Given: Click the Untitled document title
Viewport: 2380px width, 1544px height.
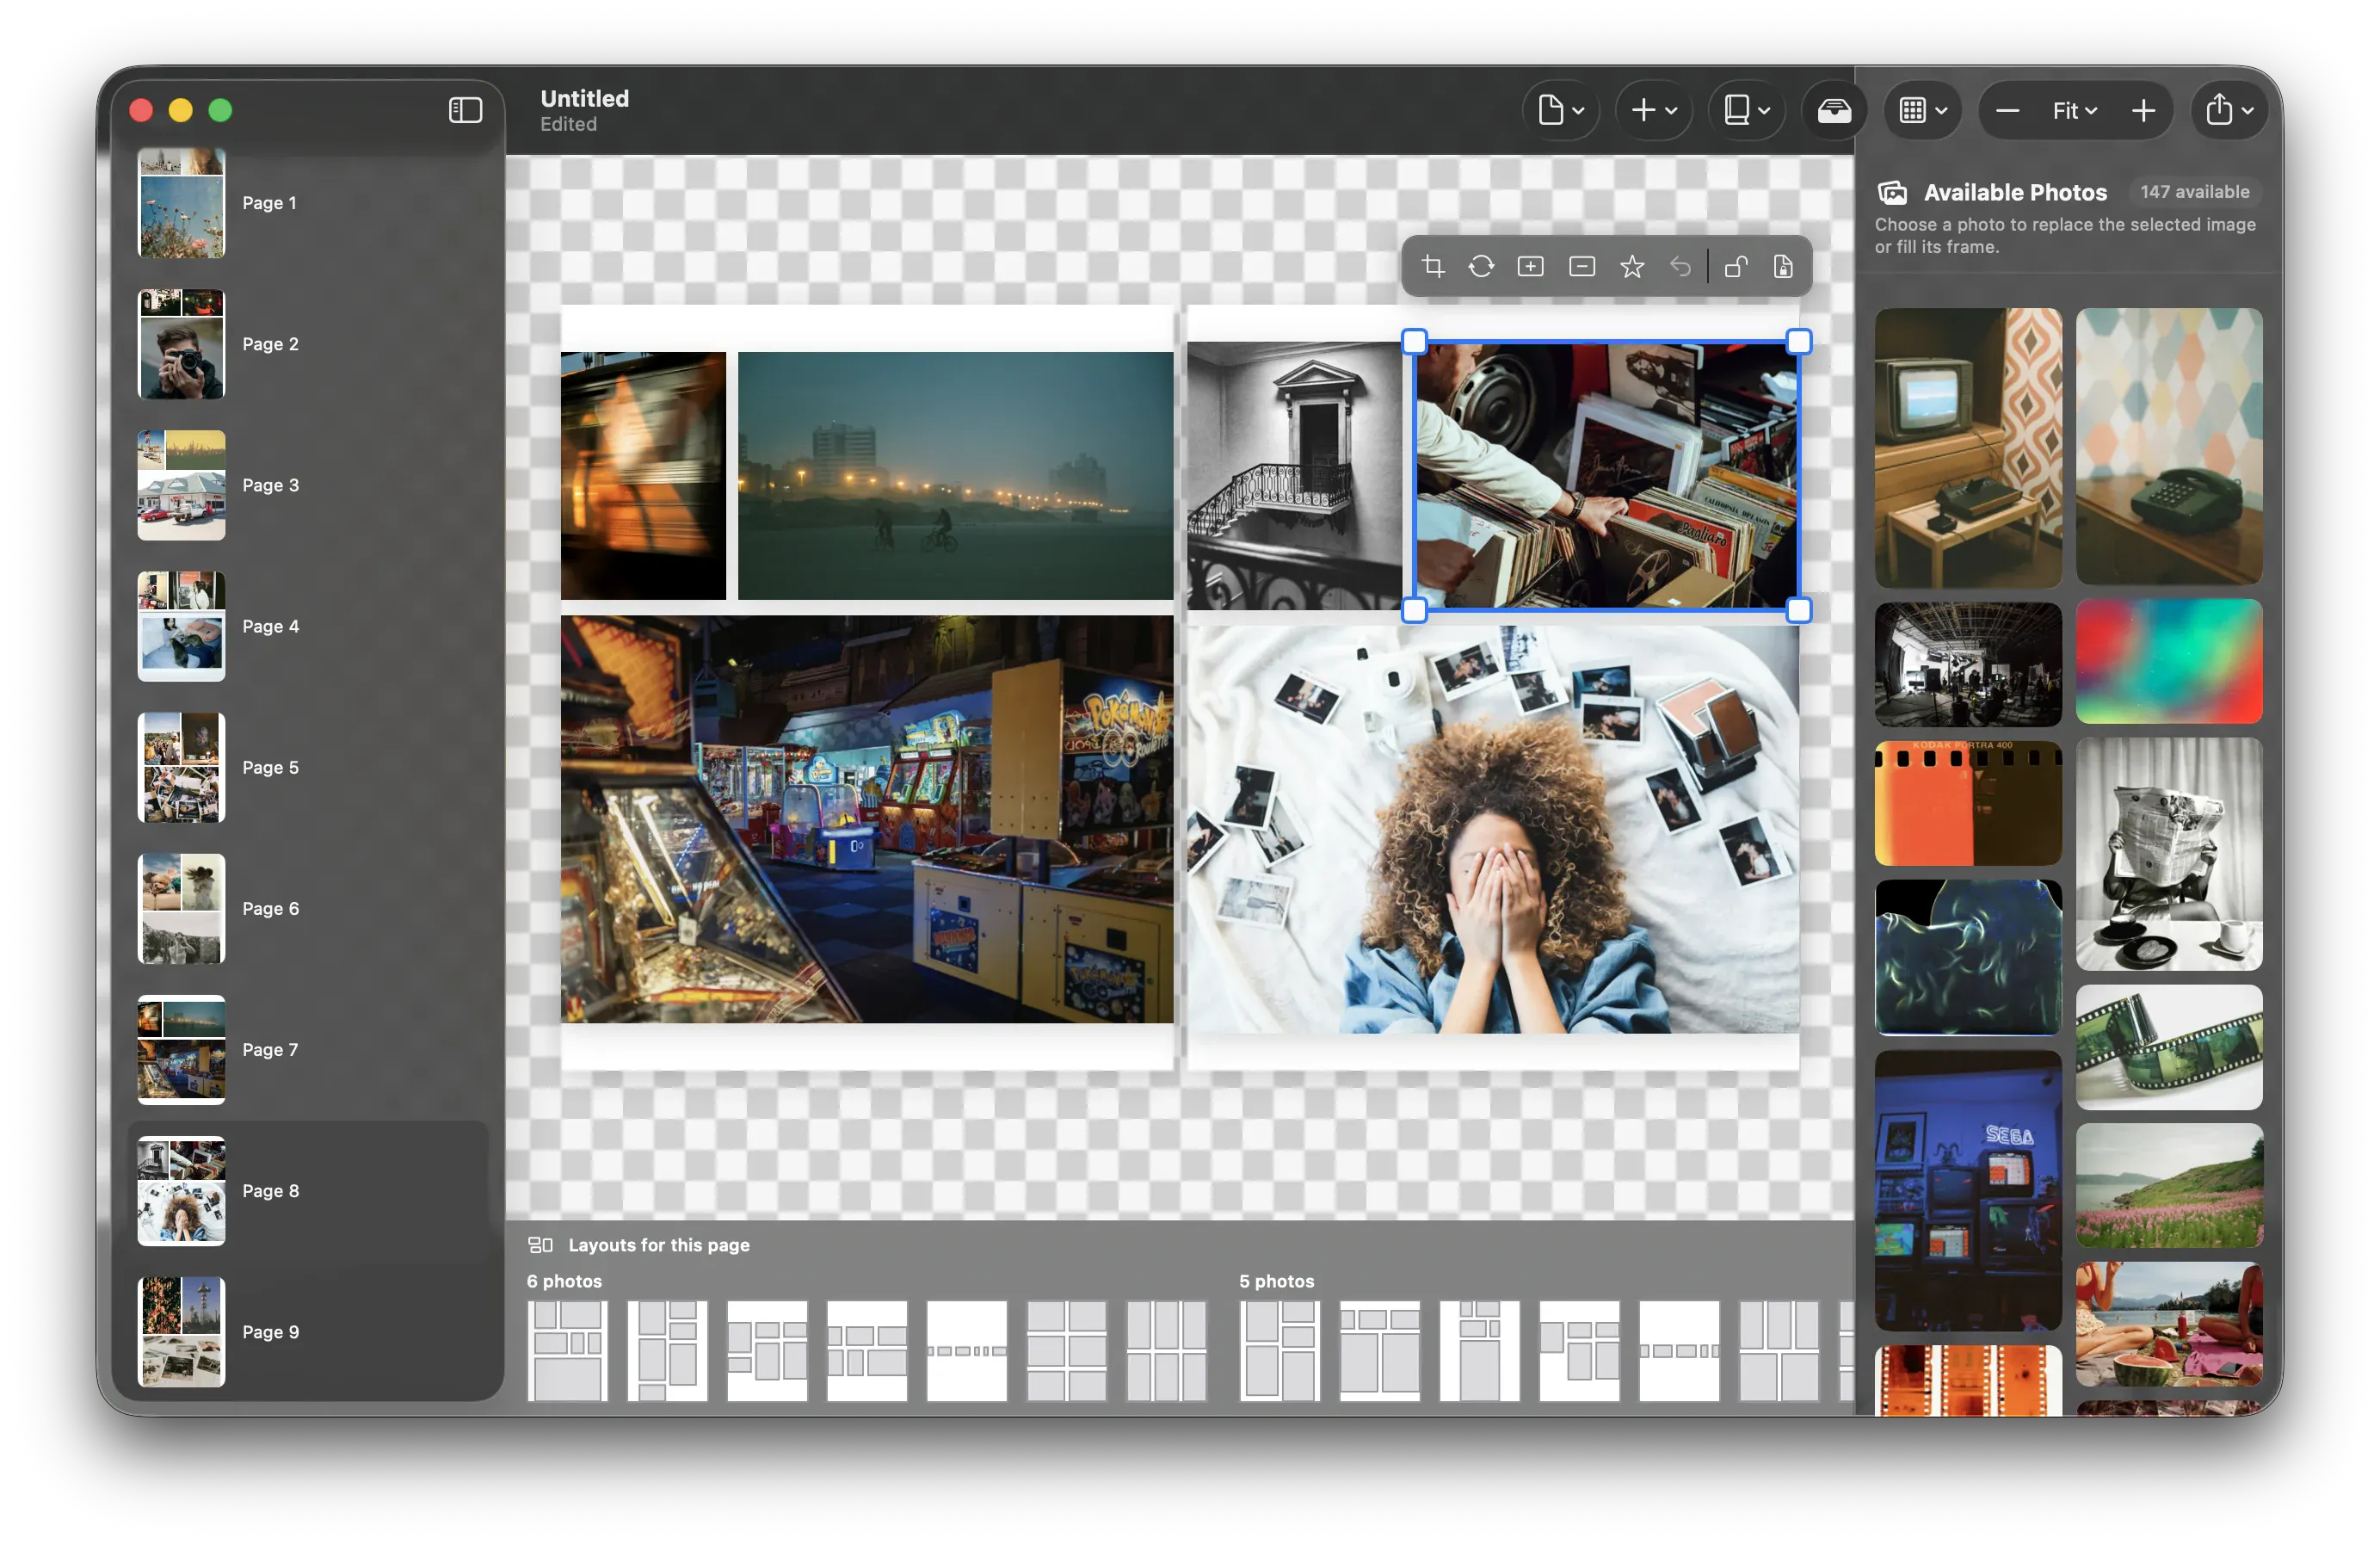Looking at the screenshot, I should pos(585,98).
